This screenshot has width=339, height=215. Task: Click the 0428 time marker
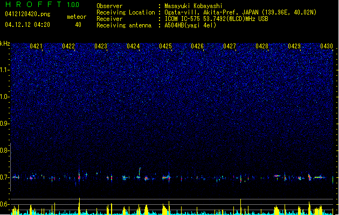262,46
